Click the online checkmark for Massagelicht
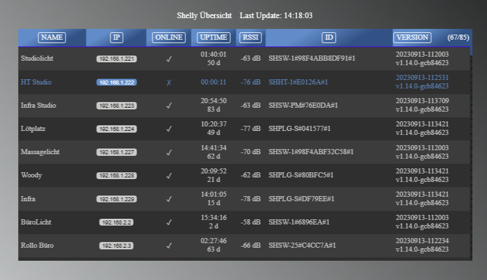The width and height of the screenshot is (487, 280). 169,152
